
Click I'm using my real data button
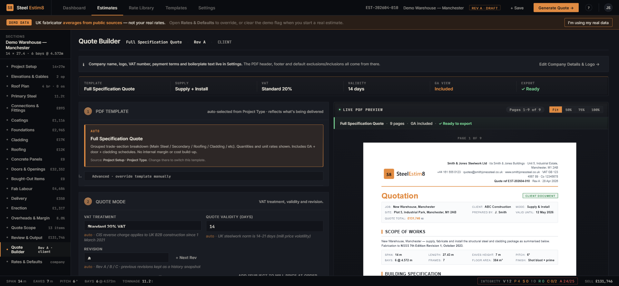(x=588, y=23)
